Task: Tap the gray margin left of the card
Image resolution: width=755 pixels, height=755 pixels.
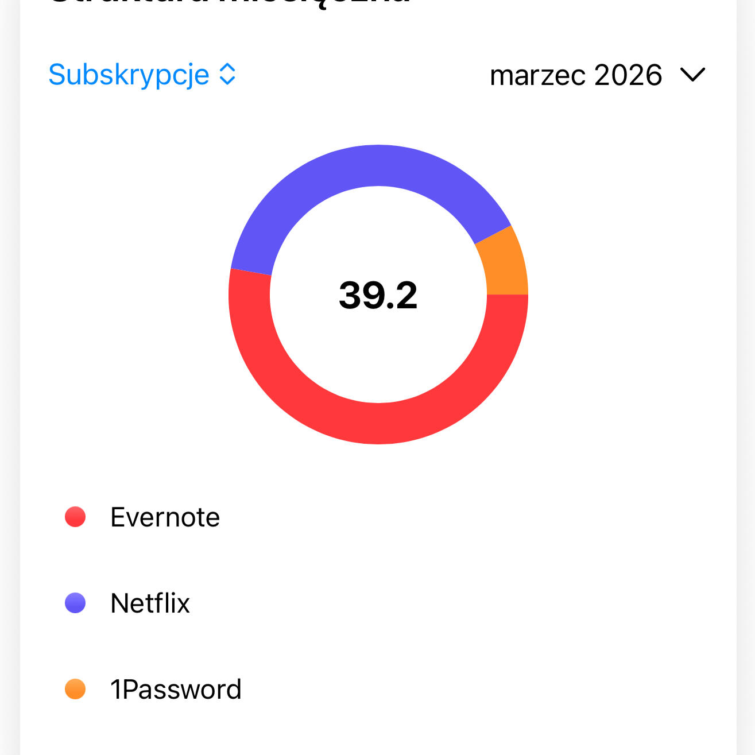Action: coord(9,373)
